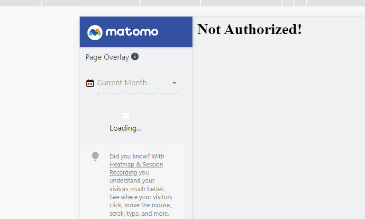Click the blank page area below Not Authorized
Viewport: 365px width, 219px height.
pos(279,128)
